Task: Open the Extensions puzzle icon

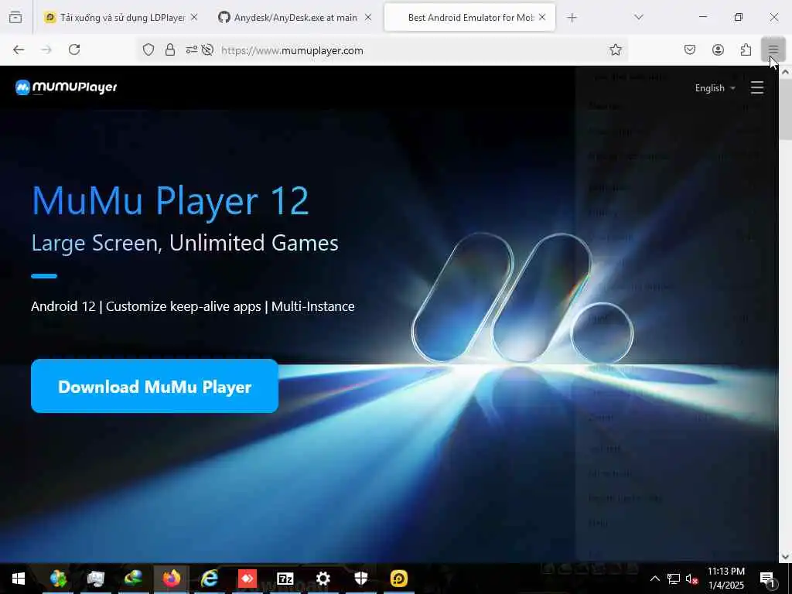Action: [746, 49]
